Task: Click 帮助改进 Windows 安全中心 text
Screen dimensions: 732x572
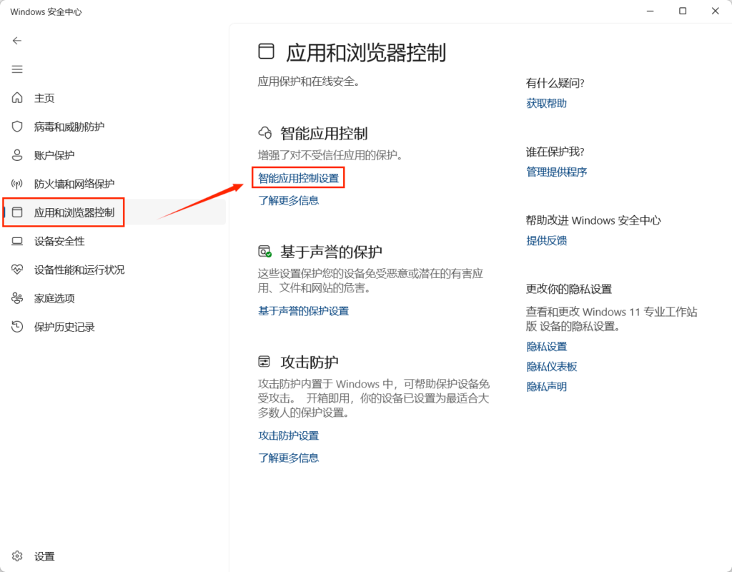Action: pos(593,220)
